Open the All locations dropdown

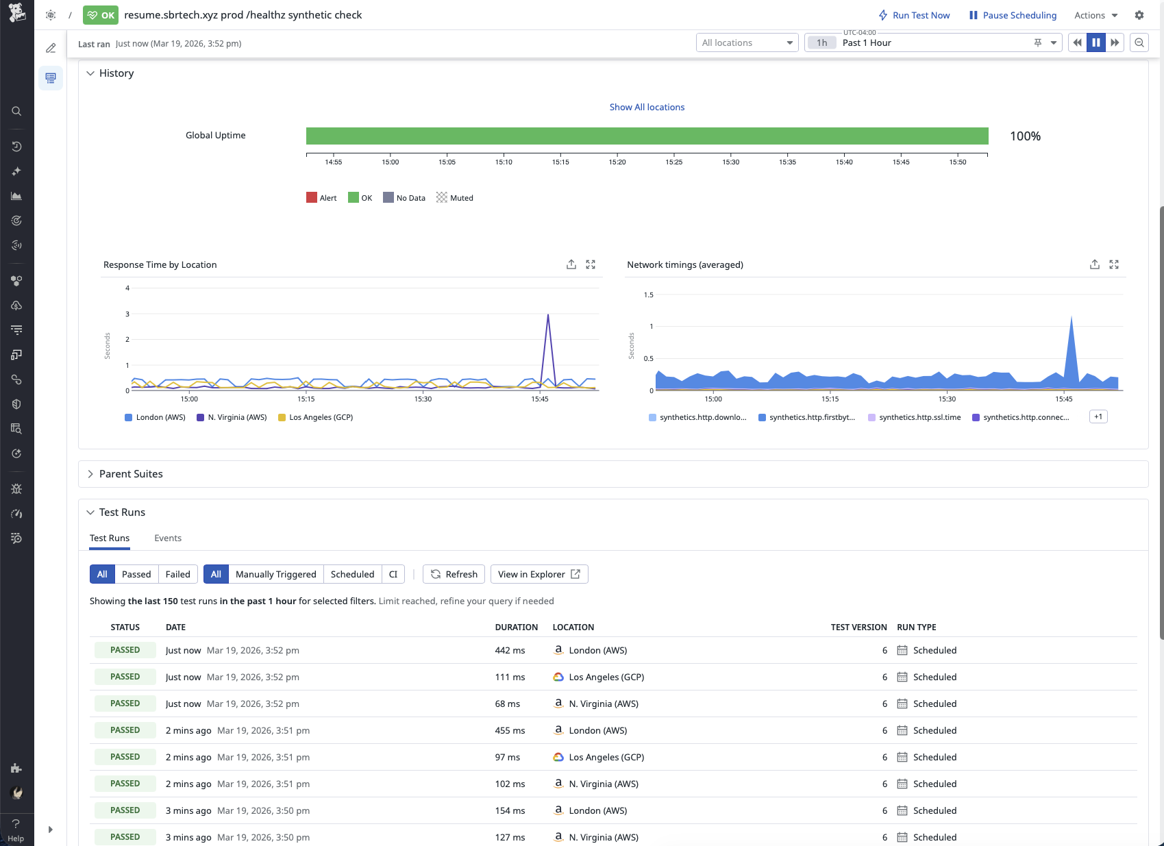point(746,42)
